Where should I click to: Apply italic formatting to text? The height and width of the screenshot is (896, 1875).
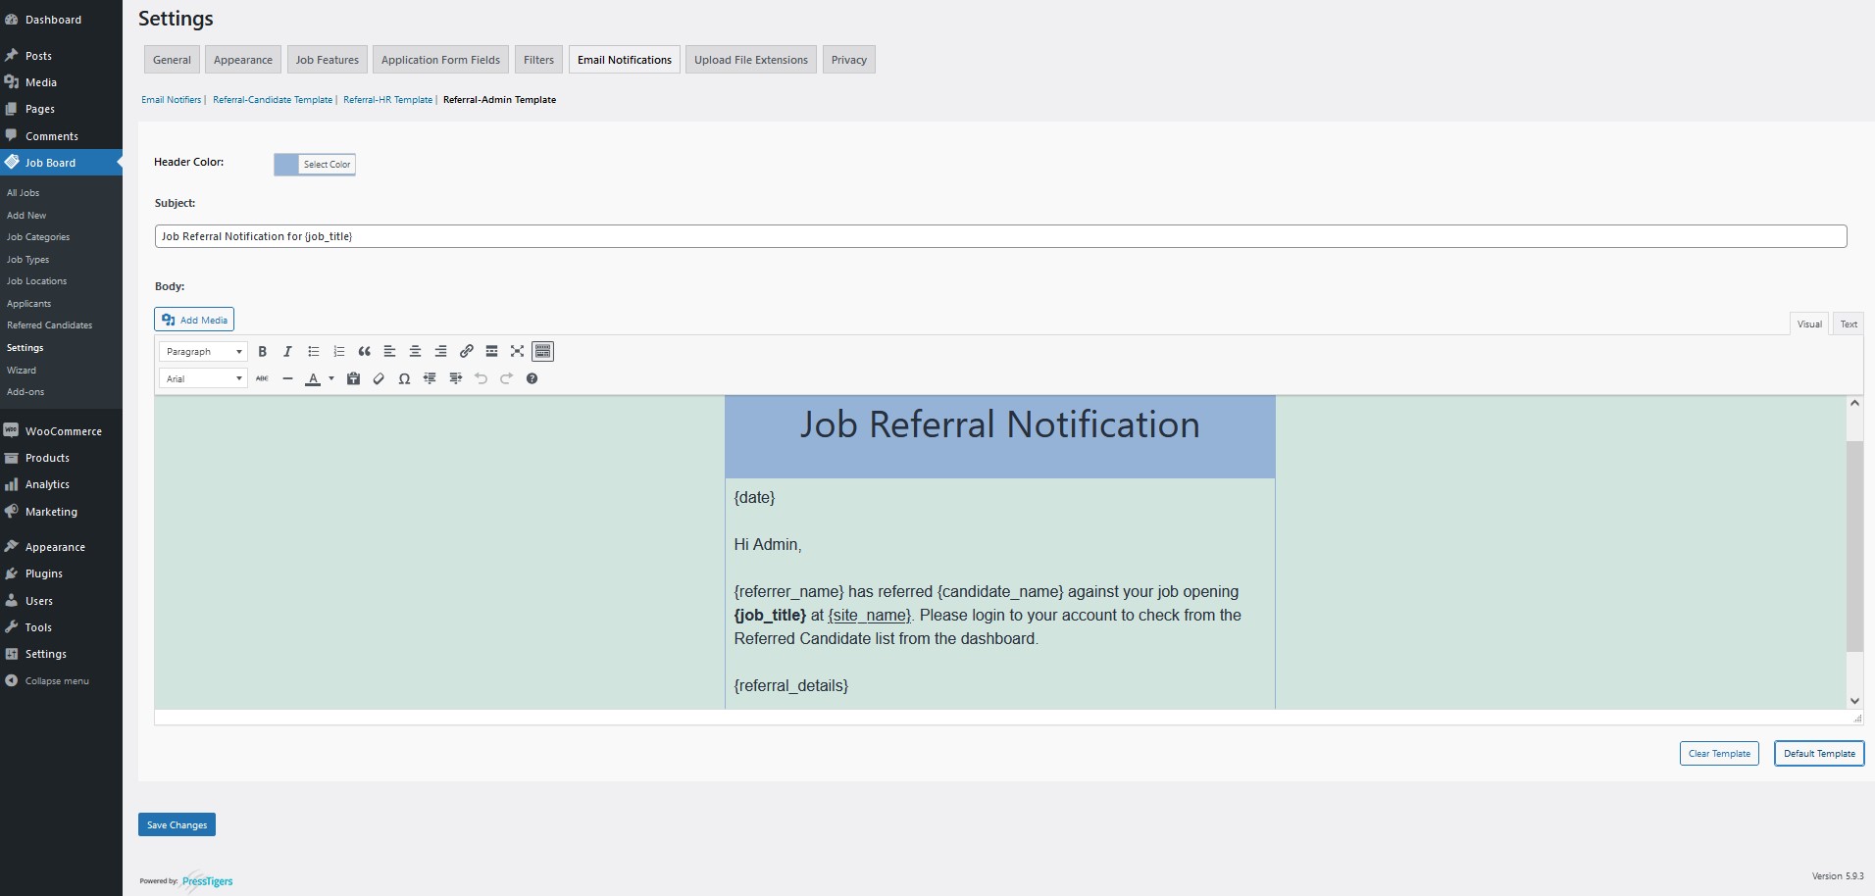[x=287, y=351]
